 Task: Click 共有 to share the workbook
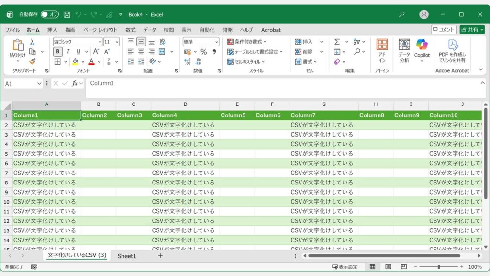click(472, 30)
